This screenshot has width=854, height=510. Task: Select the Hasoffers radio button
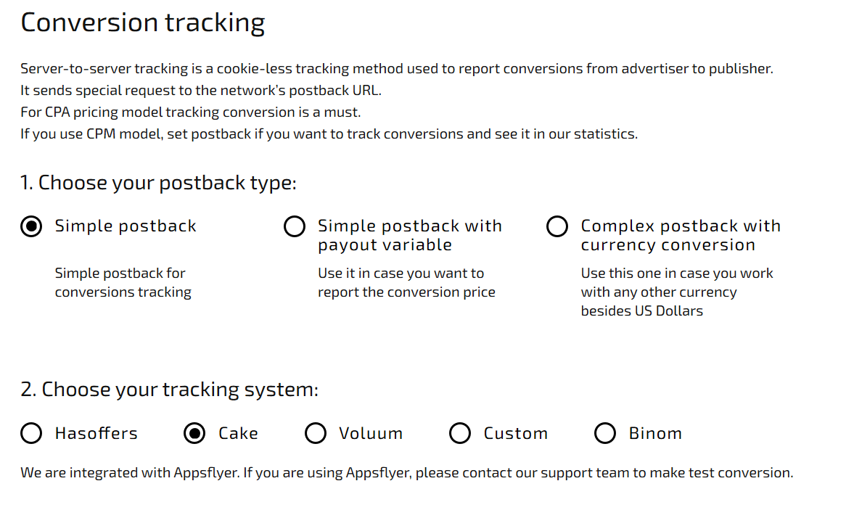tap(31, 434)
